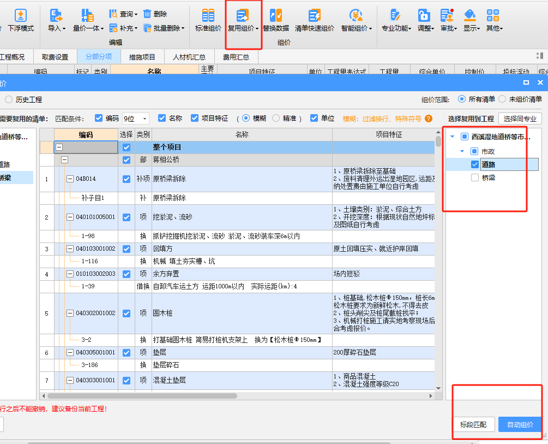Switch to the 取费设置 tab
Viewport: 548px width, 444px height.
55,57
